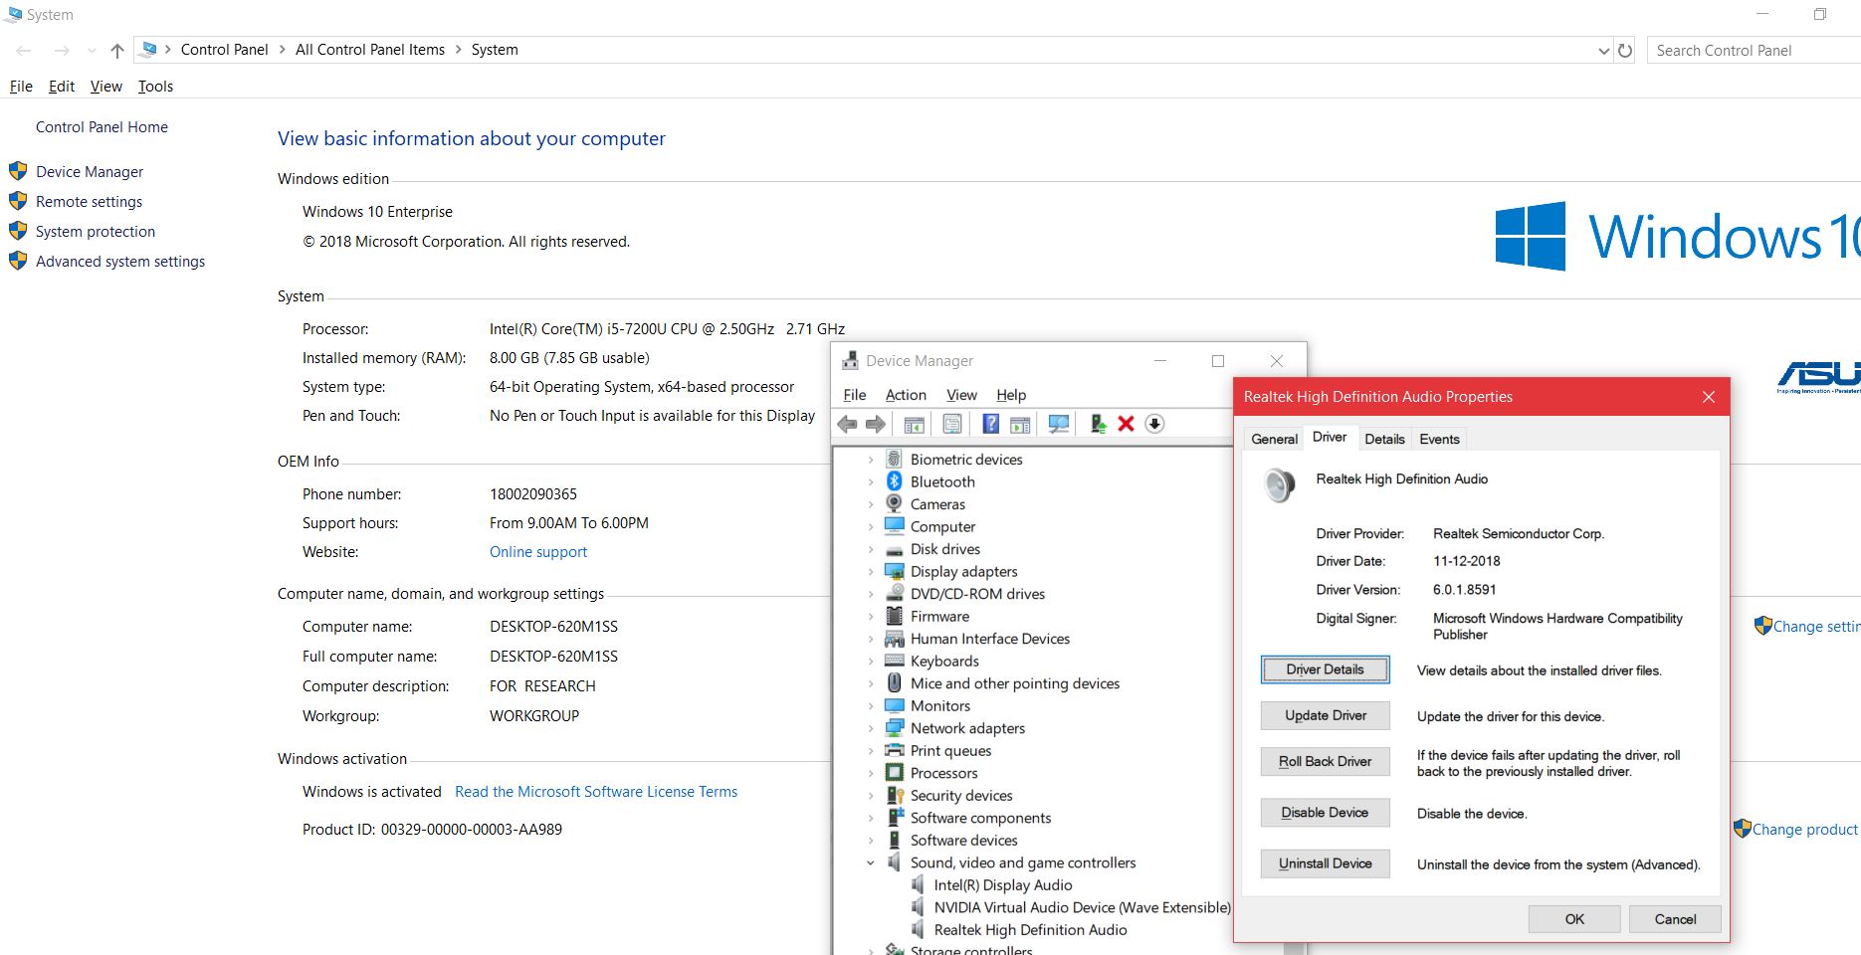Click the Update device driver toolbar icon

click(x=1098, y=424)
